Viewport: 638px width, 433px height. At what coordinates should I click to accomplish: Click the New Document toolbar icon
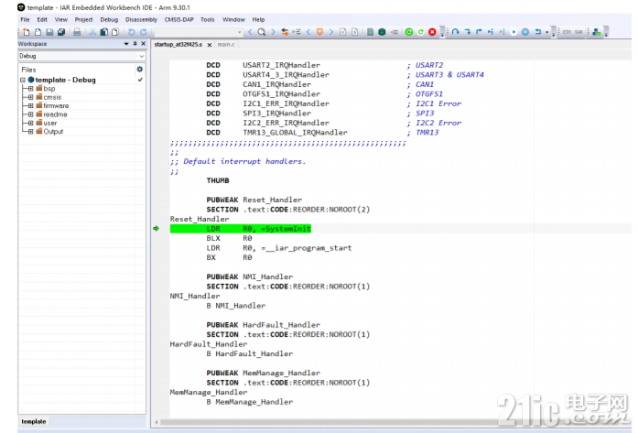point(26,32)
